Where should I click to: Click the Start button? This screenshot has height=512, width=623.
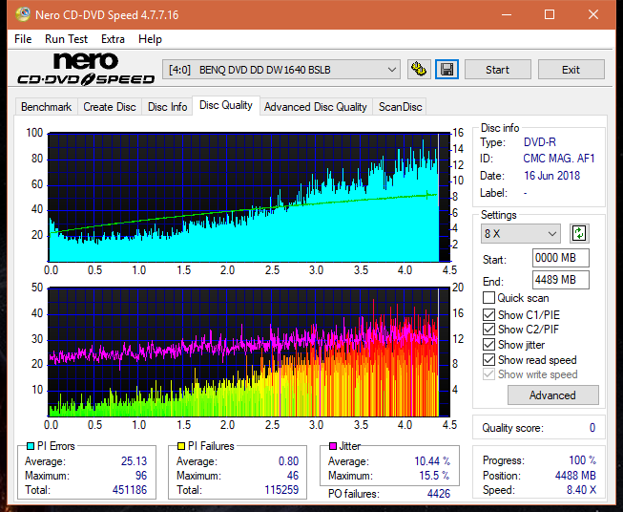click(497, 70)
